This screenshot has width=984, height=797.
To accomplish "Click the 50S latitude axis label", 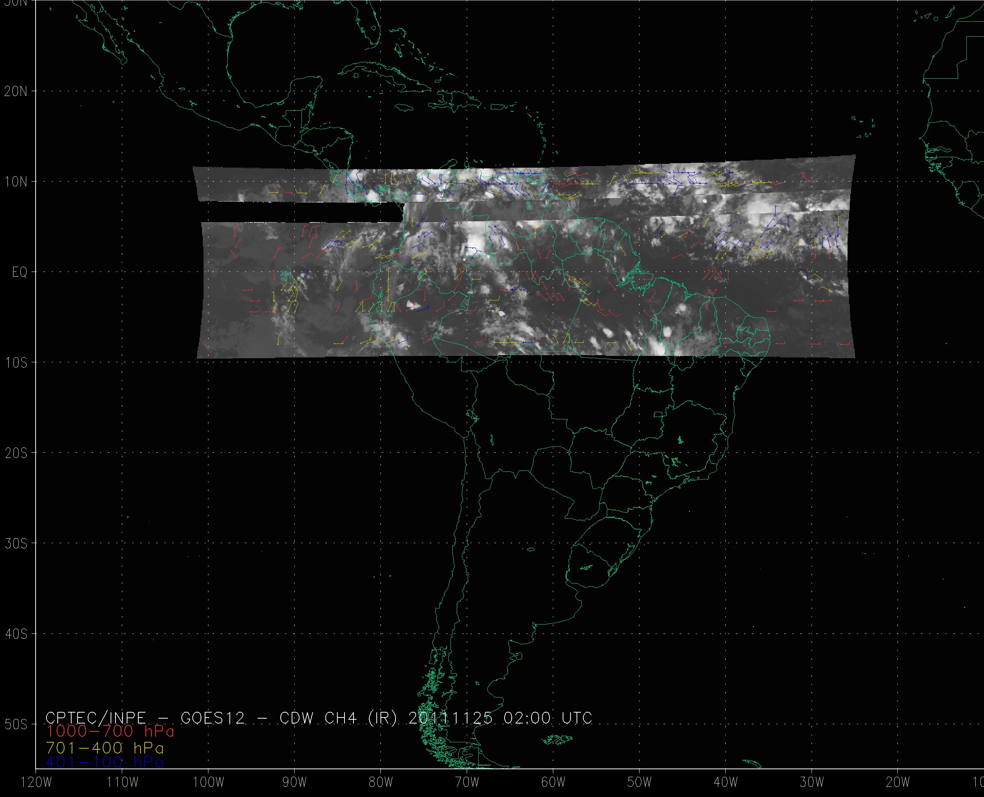I will pyautogui.click(x=16, y=725).
